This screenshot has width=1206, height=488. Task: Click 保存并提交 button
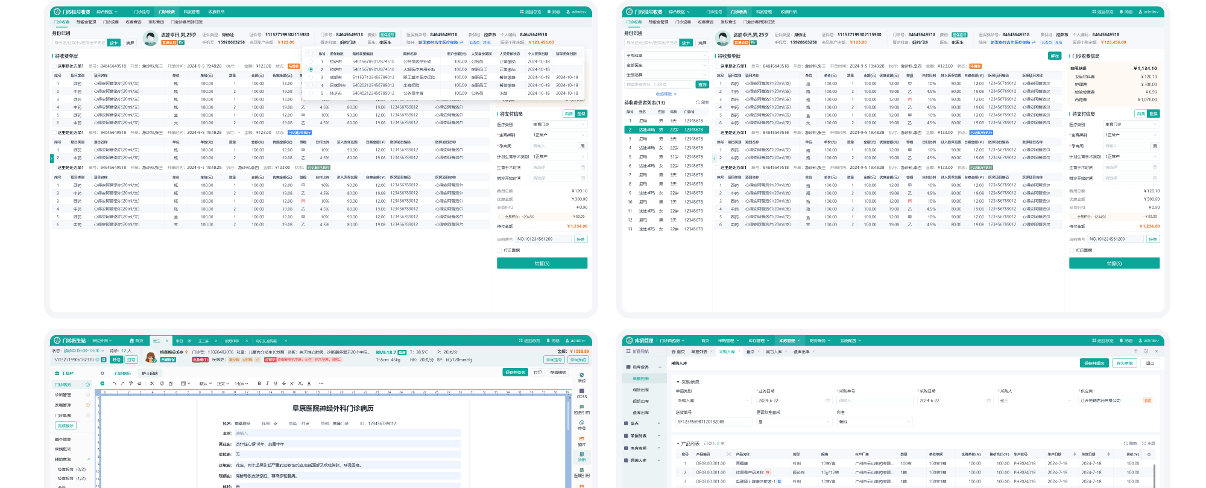click(x=1094, y=363)
